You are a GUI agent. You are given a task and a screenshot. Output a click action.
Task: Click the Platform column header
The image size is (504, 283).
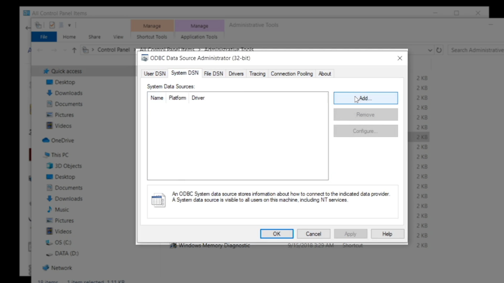(177, 98)
